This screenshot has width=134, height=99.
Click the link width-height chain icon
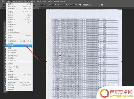pyautogui.click(x=36, y=5)
